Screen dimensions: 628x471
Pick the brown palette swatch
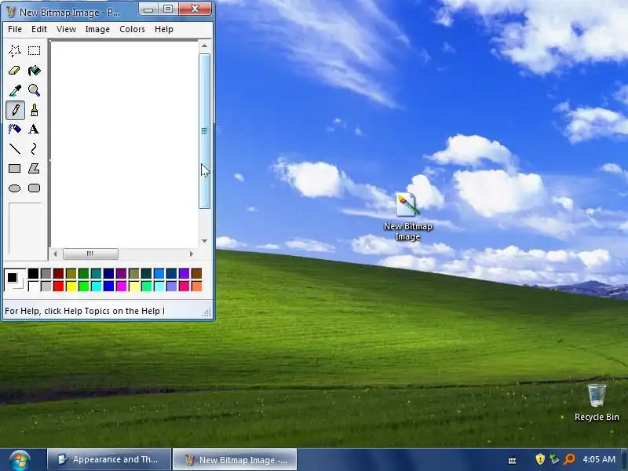(x=196, y=273)
